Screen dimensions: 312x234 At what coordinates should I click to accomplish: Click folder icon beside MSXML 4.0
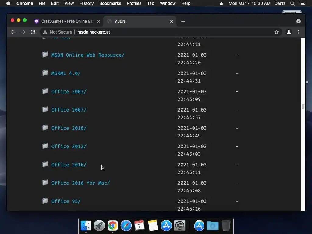(x=45, y=73)
